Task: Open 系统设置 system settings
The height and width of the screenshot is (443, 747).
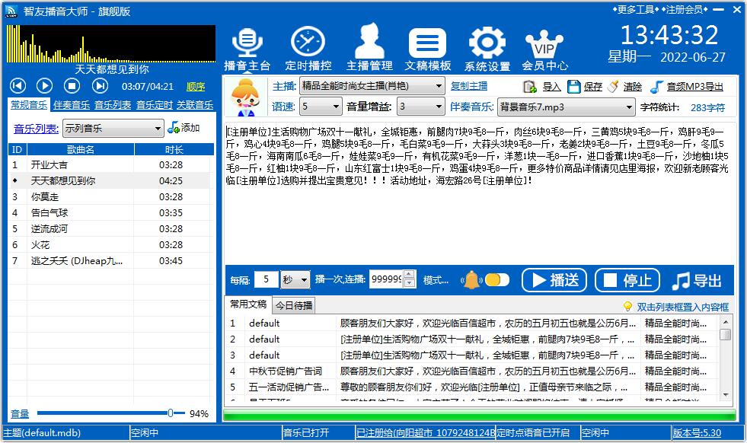Action: click(x=487, y=49)
